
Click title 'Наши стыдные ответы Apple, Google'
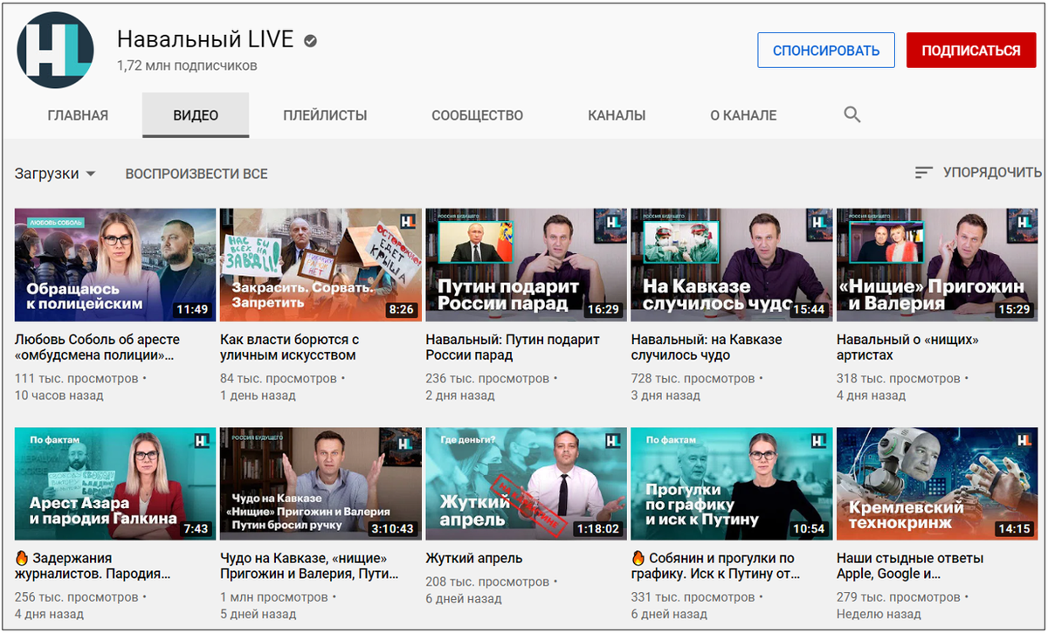[910, 566]
